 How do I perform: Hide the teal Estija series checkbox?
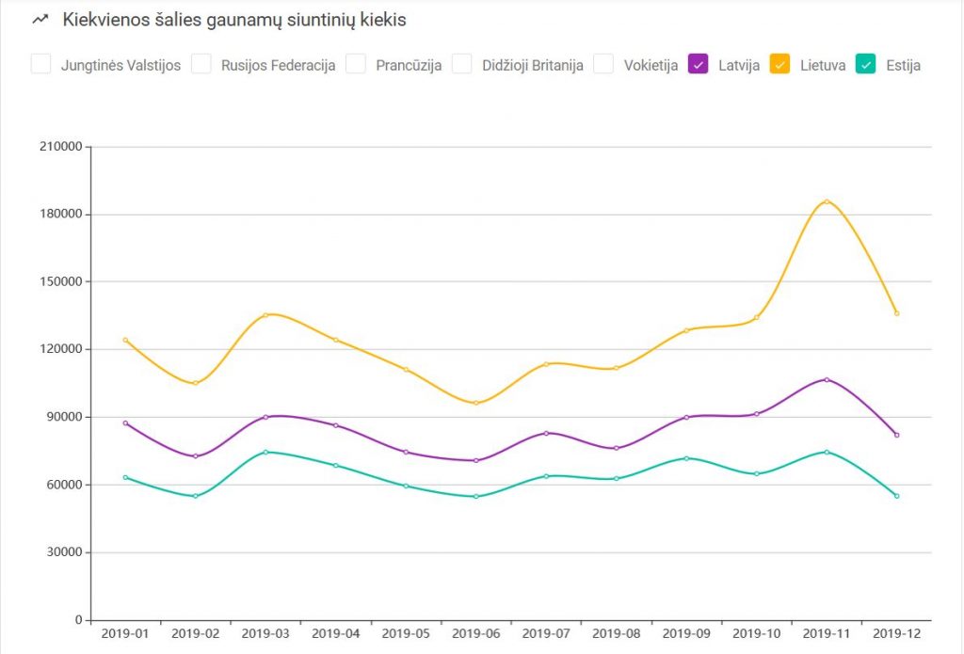[865, 64]
